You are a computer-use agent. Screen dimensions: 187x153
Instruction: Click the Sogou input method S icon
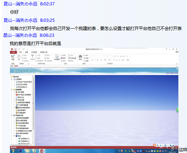(154, 145)
